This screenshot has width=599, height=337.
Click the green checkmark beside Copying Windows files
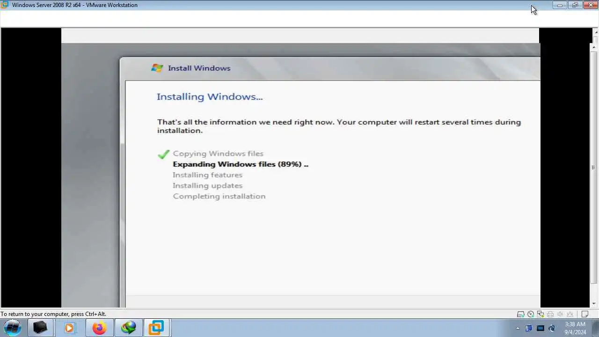163,154
